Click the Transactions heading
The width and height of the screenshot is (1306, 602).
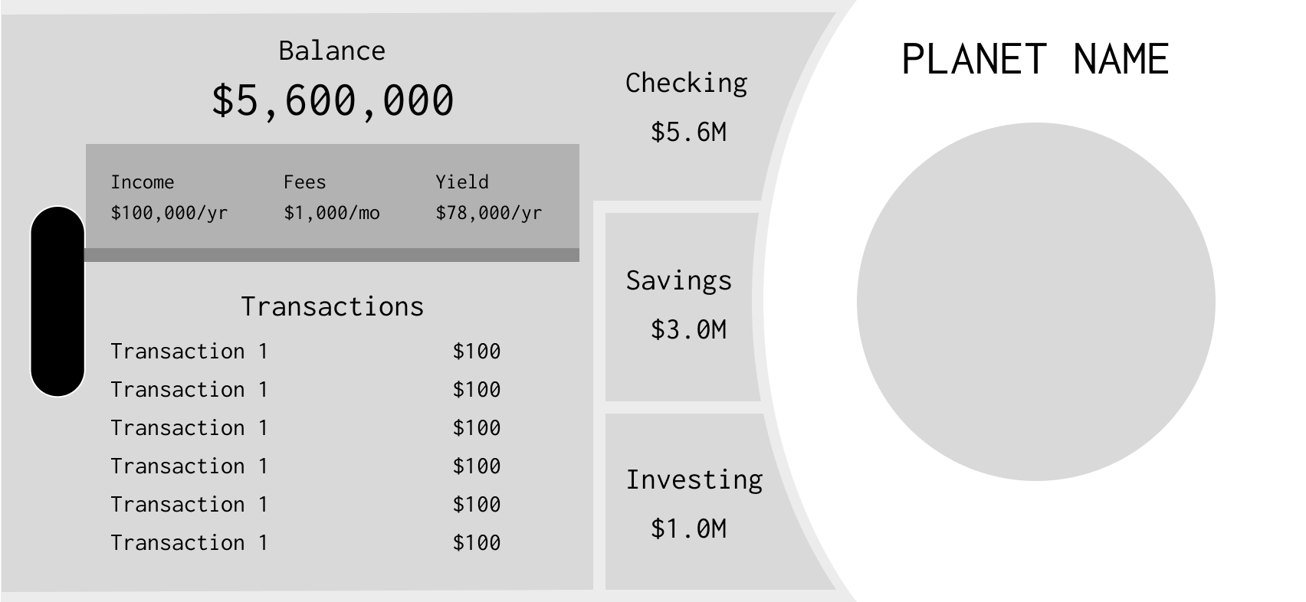pyautogui.click(x=333, y=306)
